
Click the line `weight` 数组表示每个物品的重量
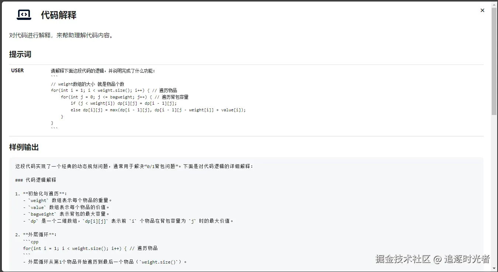[x=67, y=200]
